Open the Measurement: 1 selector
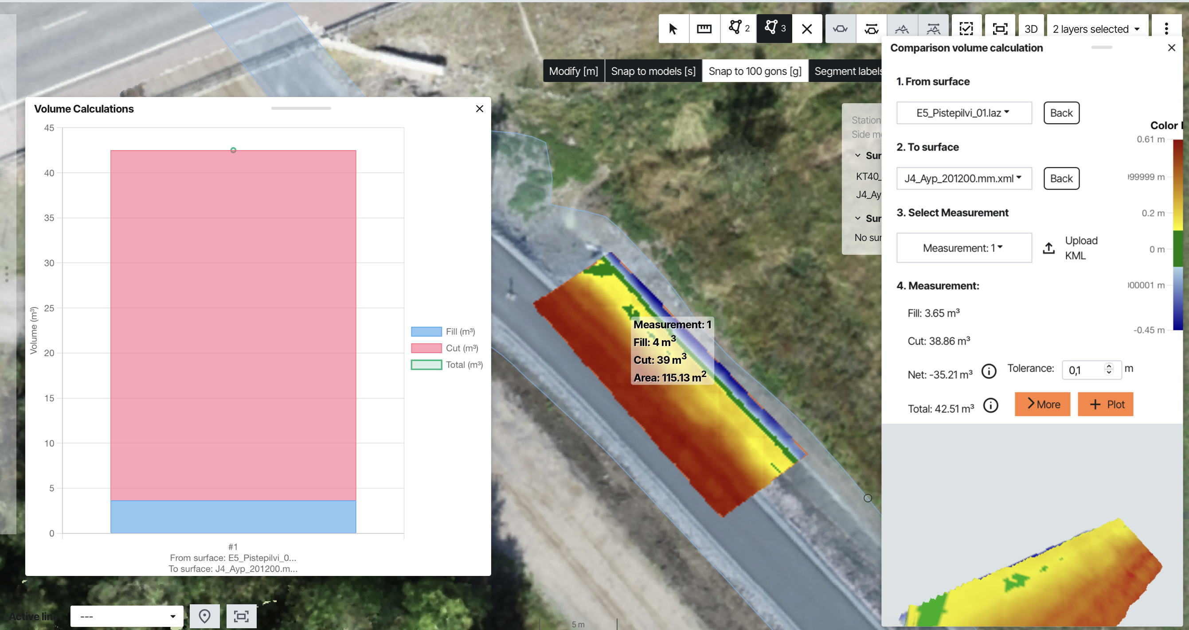 pos(964,248)
